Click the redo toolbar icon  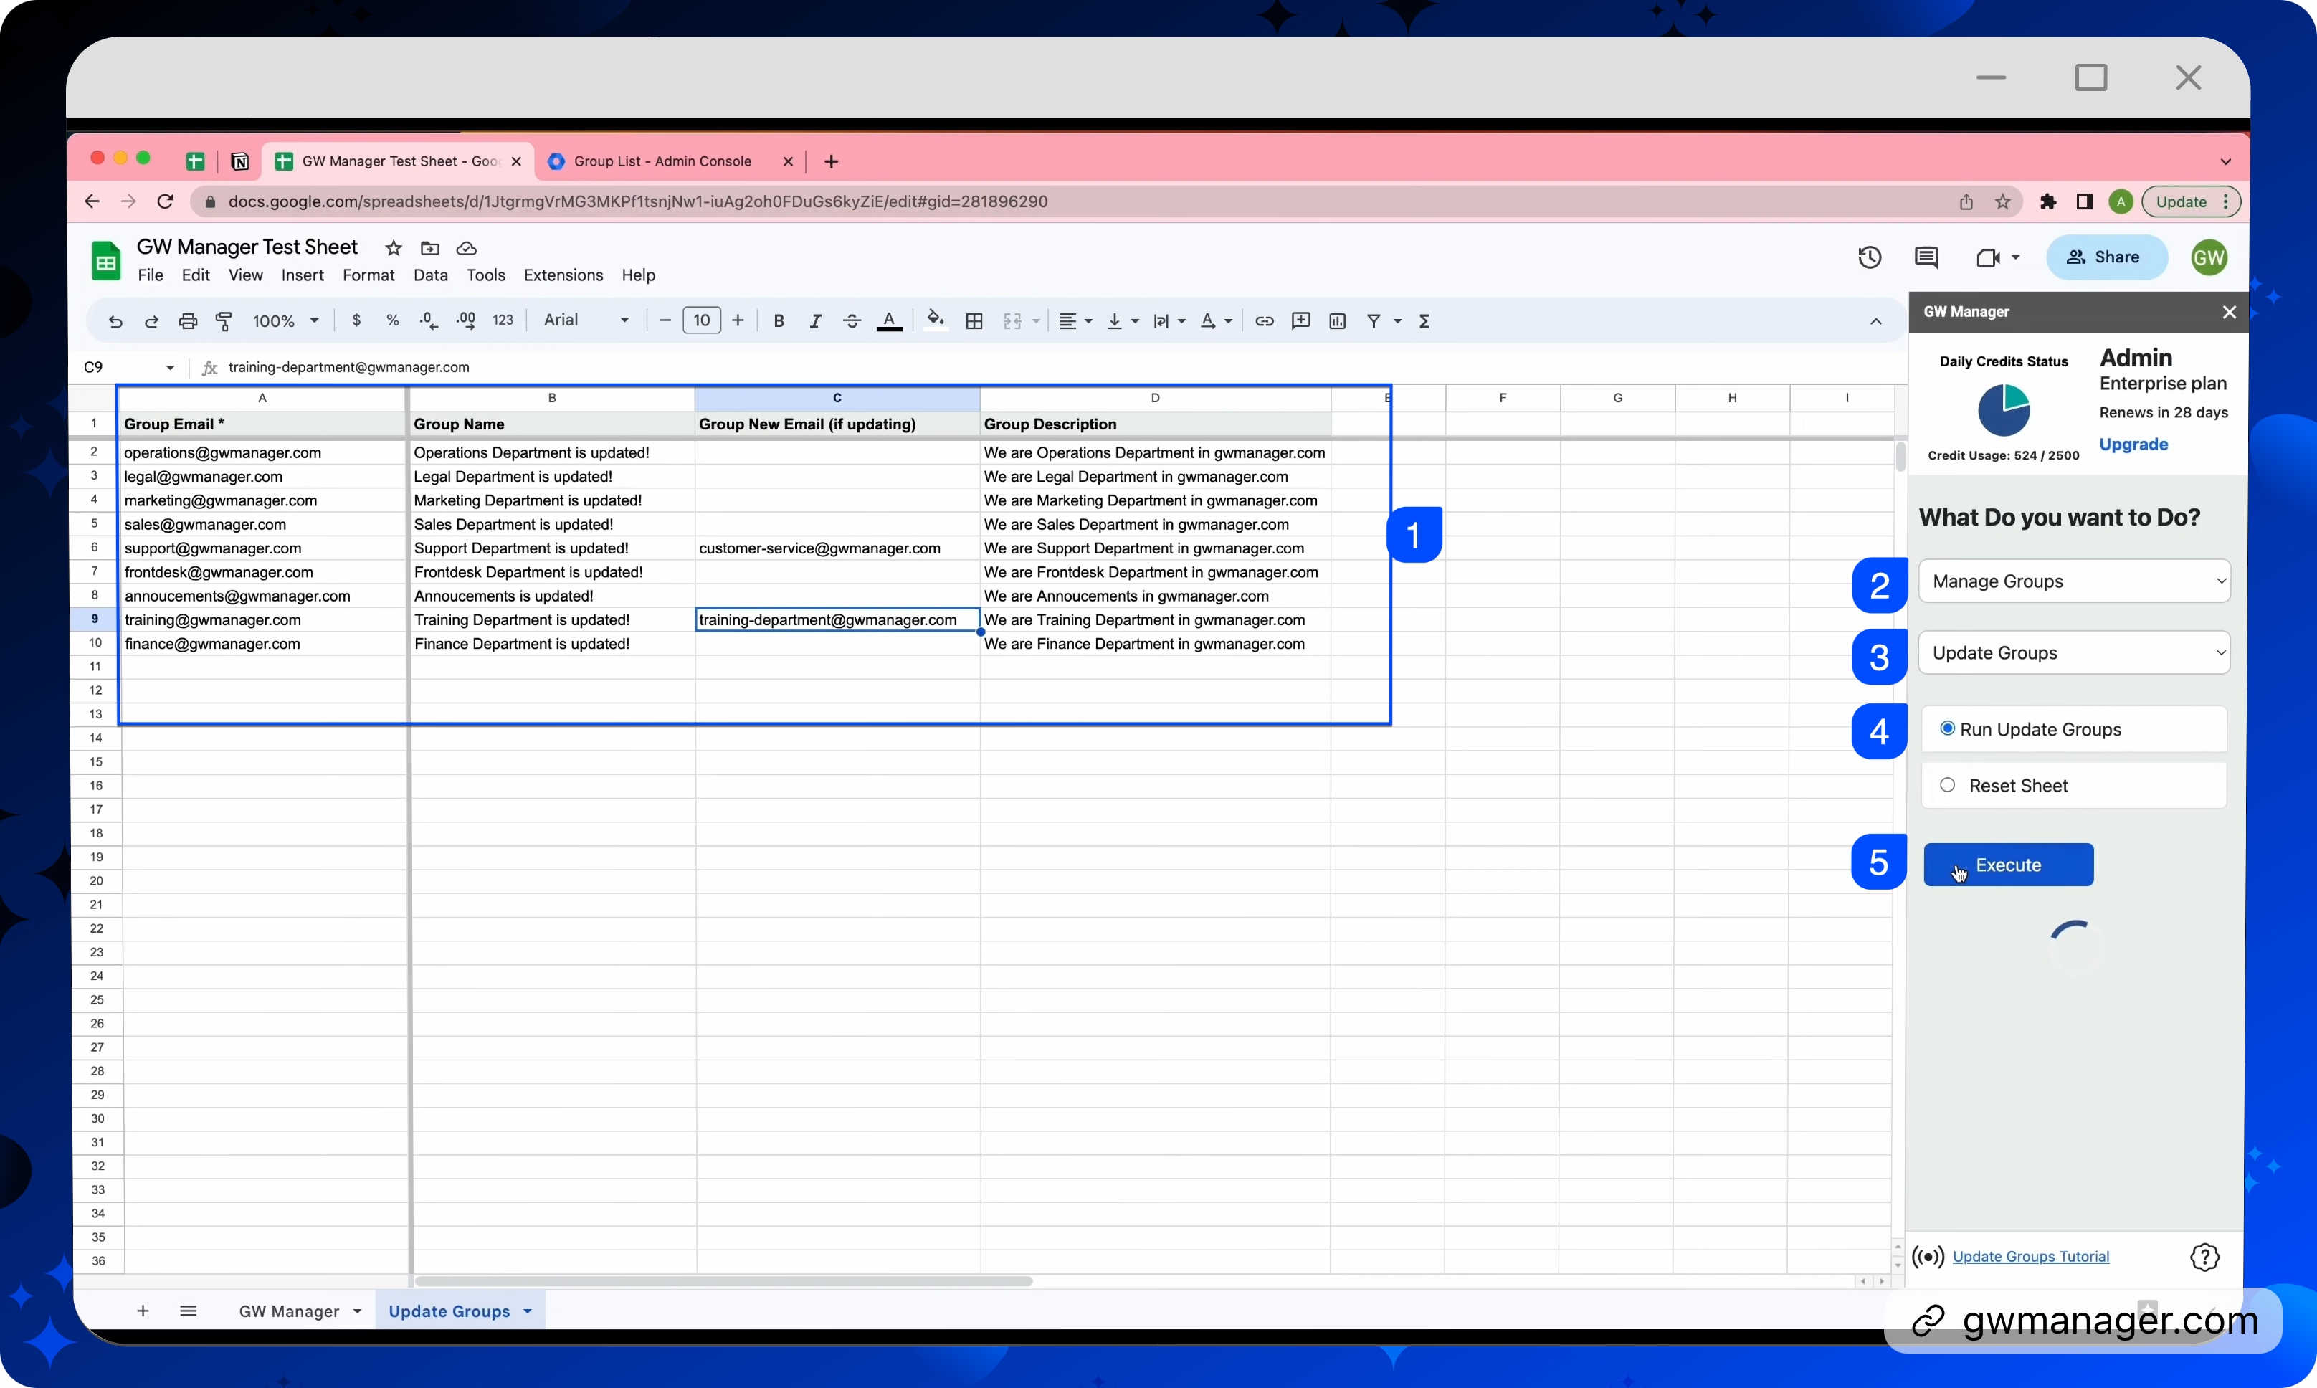151,320
